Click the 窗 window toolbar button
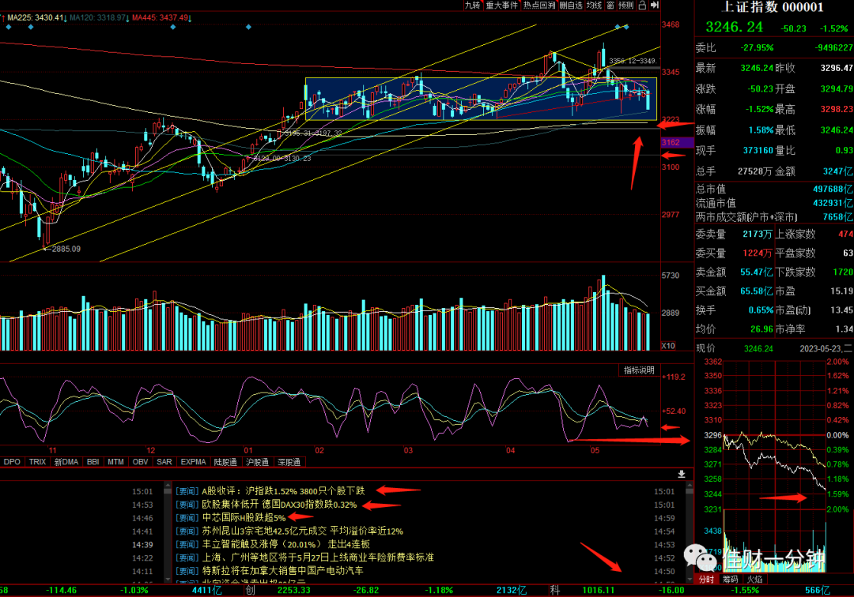Viewport: 854px width, 597px height. 610,6
